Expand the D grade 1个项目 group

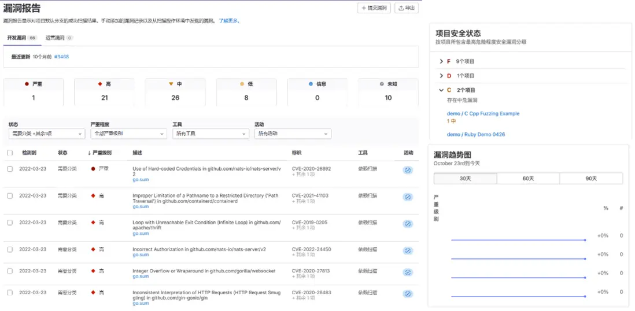pyautogui.click(x=441, y=76)
